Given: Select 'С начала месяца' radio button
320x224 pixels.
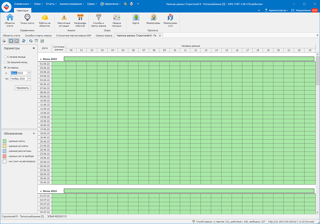Looking at the screenshot, I should [x=5, y=57].
